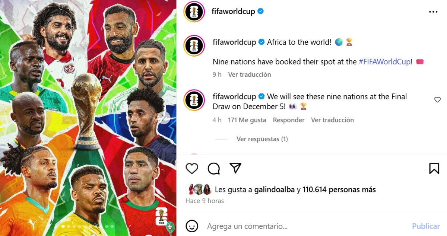Like the Final Draw comment with small heart
Viewport: 447px width, 236px height.
(438, 100)
